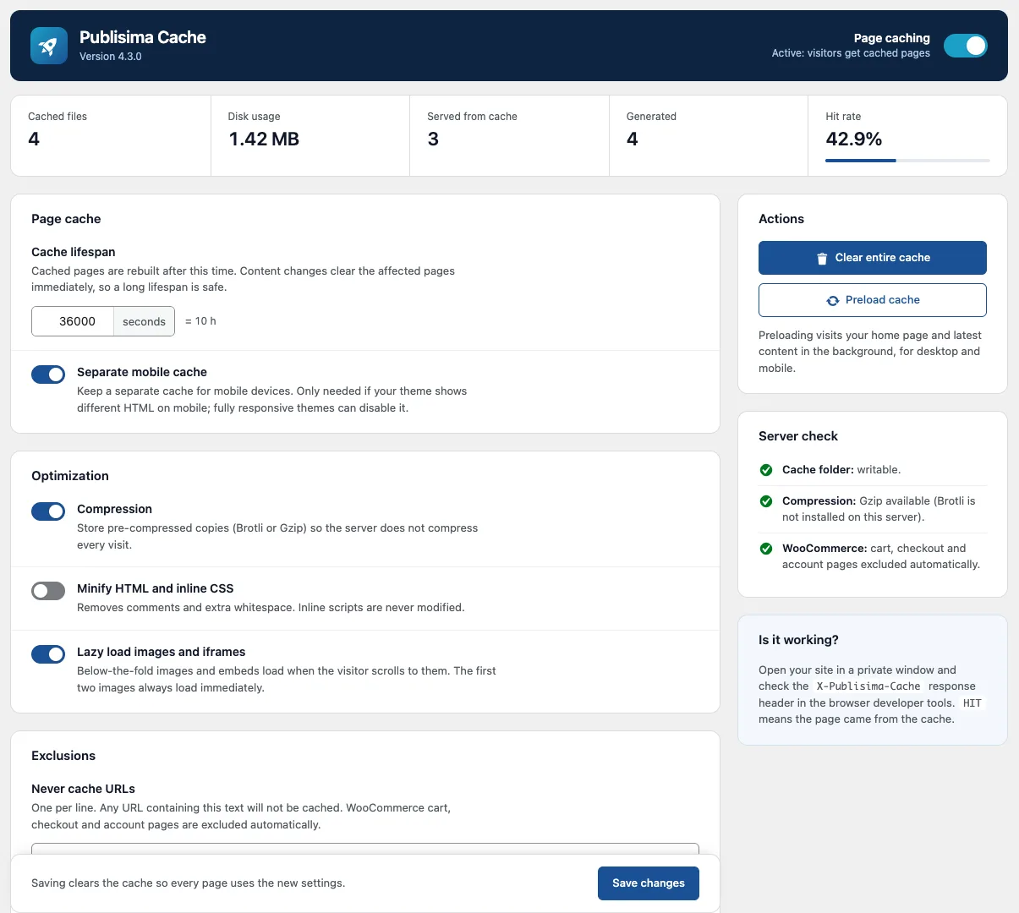Click the Exclusions section heading
1019x913 pixels.
pos(63,756)
